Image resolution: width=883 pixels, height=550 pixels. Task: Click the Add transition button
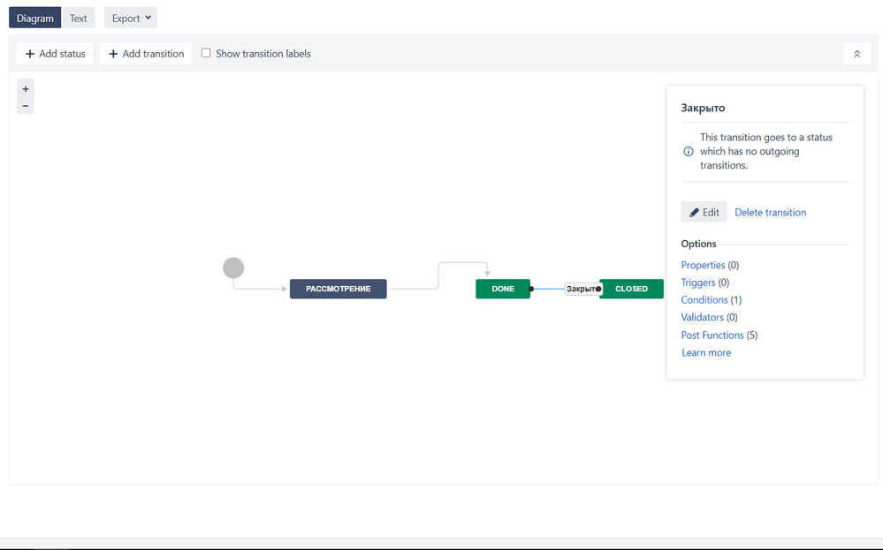coord(146,54)
